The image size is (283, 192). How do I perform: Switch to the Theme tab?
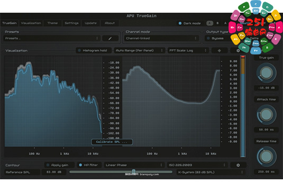tap(52, 23)
